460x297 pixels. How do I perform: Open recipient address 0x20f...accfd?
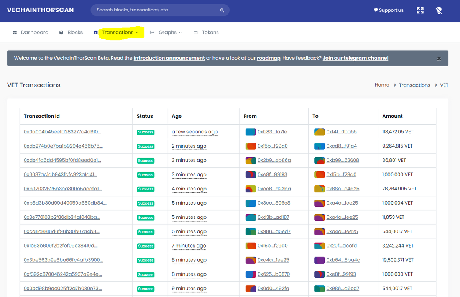click(342, 246)
